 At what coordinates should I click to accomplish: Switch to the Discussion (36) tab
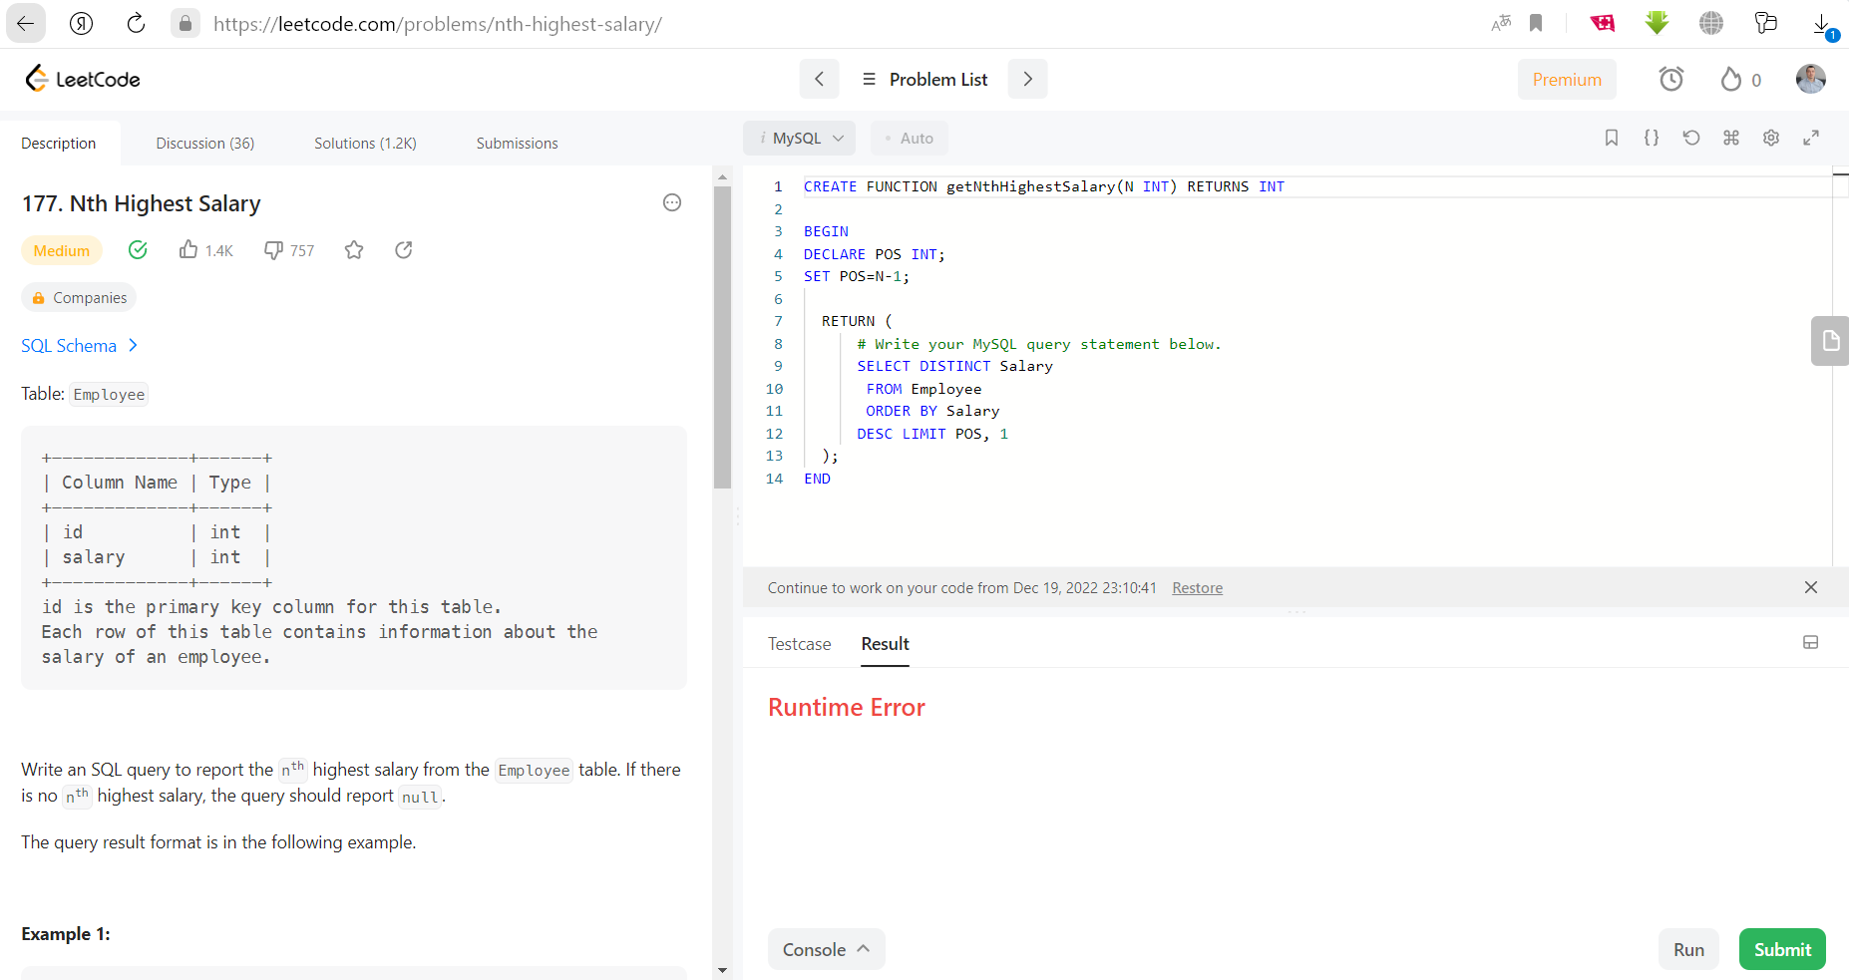point(205,144)
